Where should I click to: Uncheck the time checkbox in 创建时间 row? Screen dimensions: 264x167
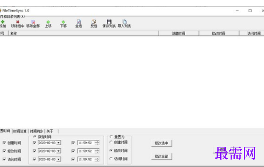[73, 143]
